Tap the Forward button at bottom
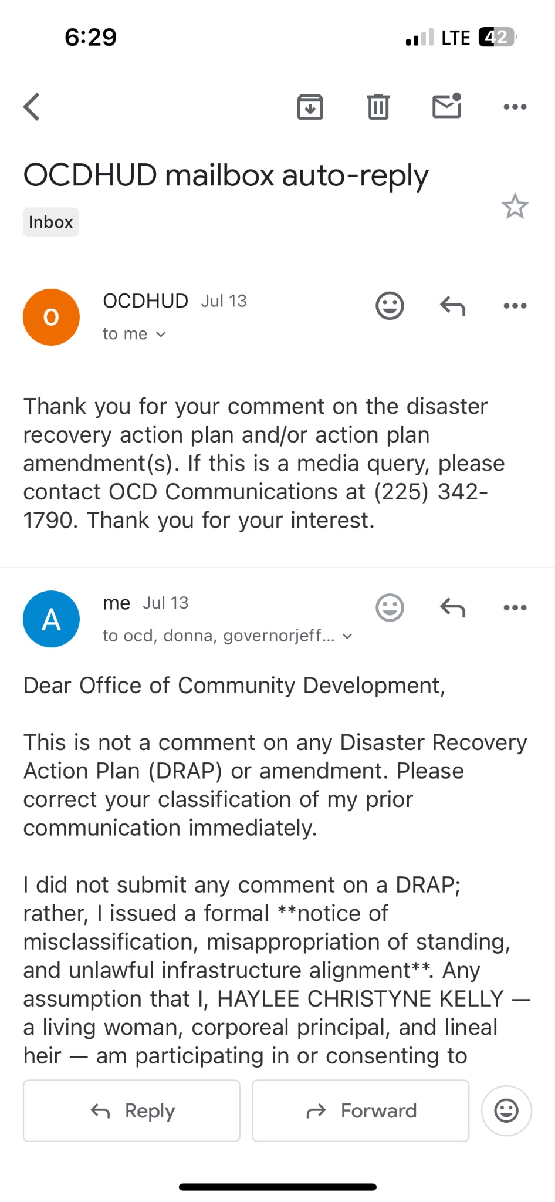 click(360, 1110)
